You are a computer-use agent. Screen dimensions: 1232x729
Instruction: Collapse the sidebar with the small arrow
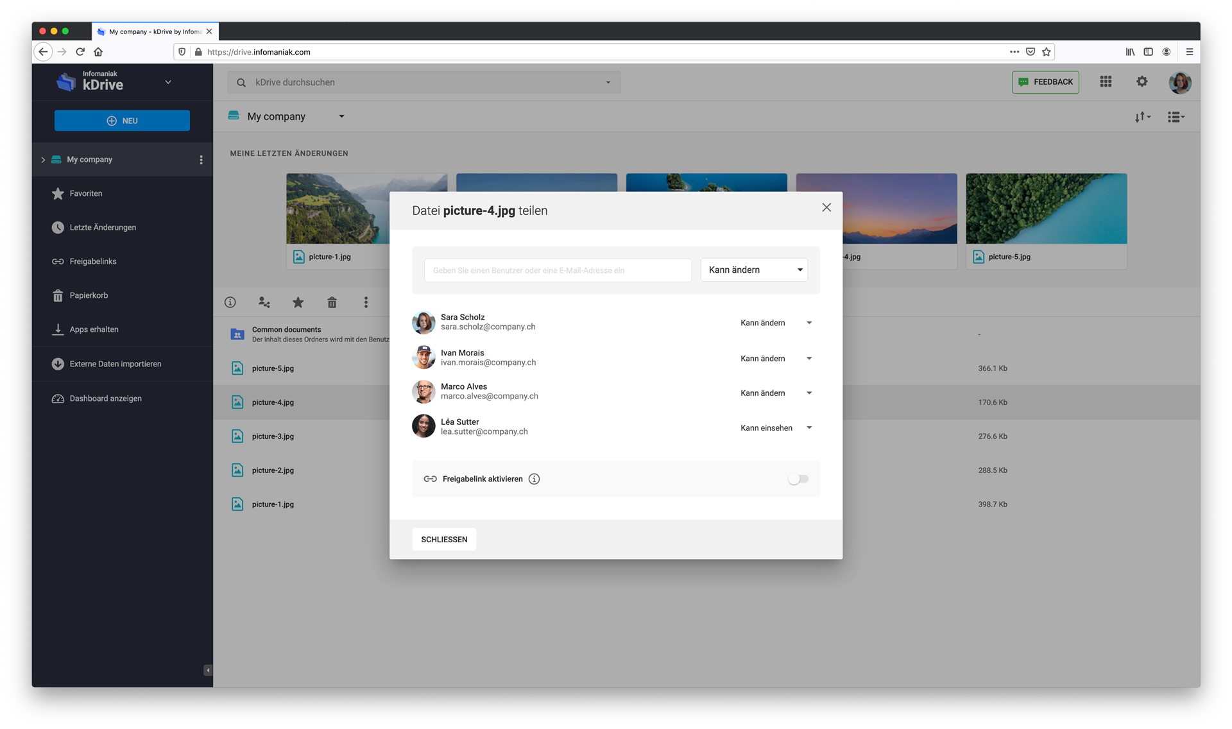208,670
